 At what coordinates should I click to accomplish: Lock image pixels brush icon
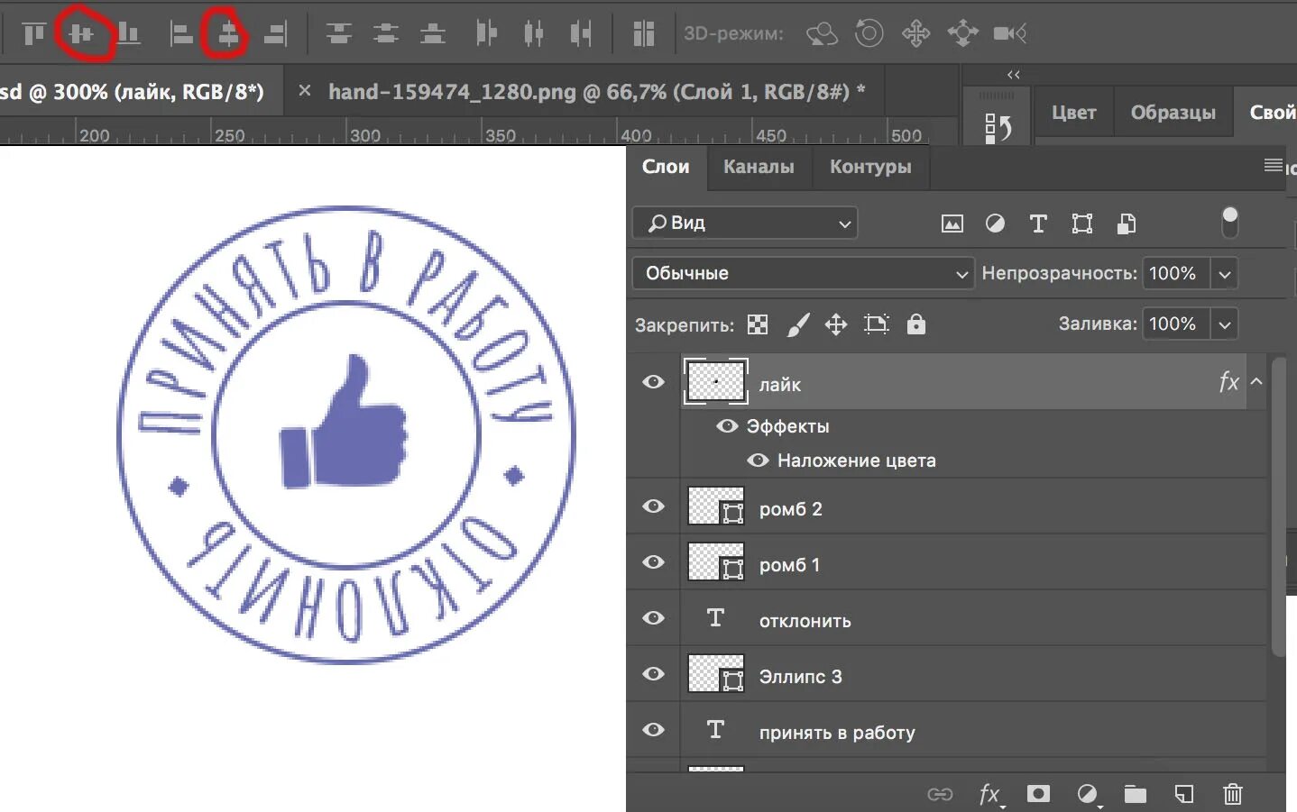pyautogui.click(x=798, y=324)
